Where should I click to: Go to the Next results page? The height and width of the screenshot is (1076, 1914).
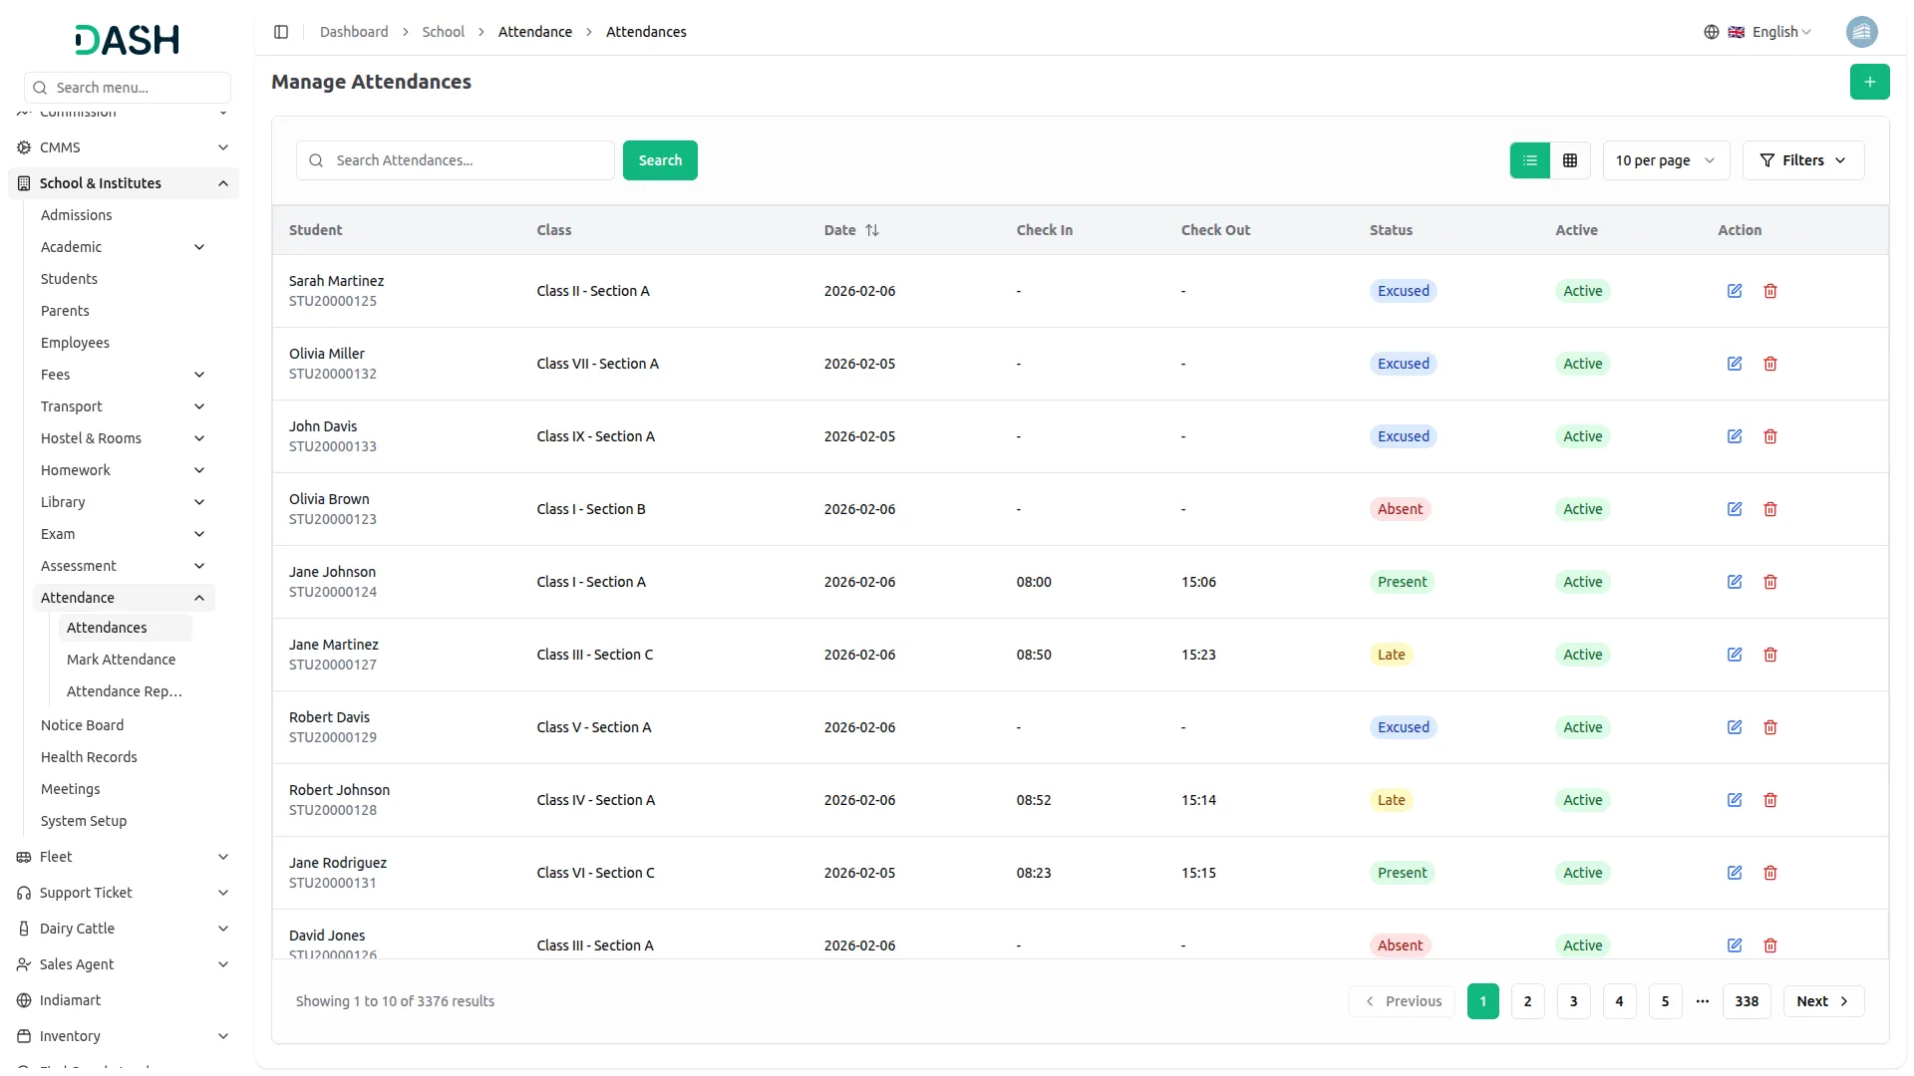coord(1822,1001)
